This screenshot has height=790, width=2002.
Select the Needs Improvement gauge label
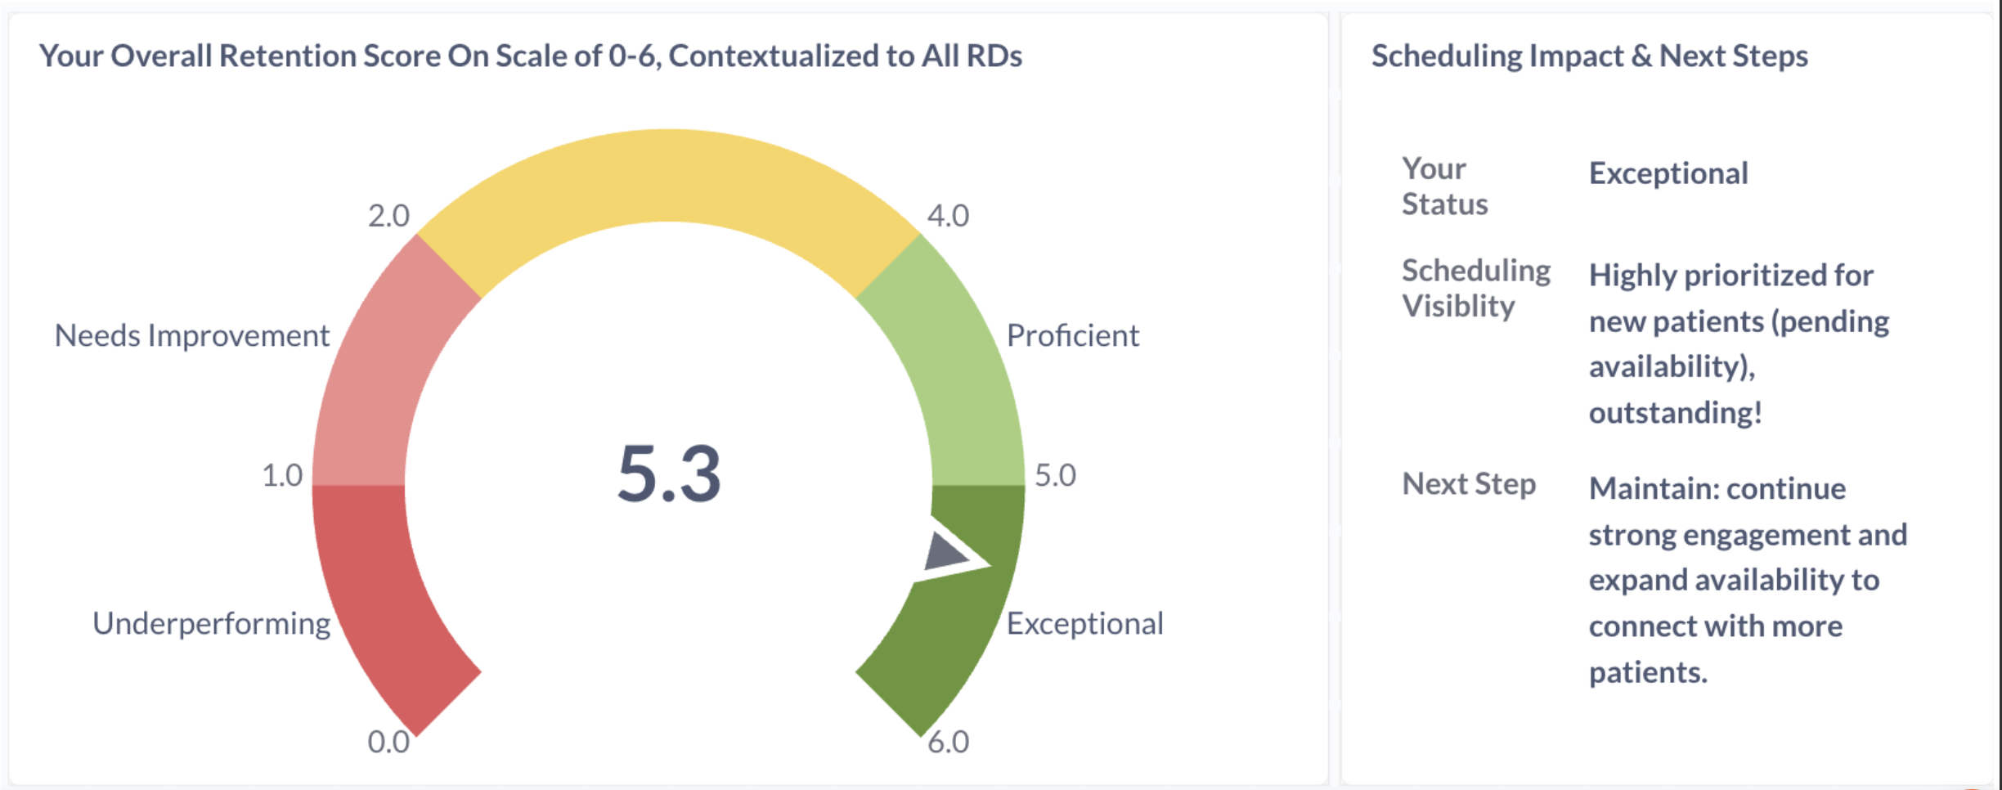[191, 336]
